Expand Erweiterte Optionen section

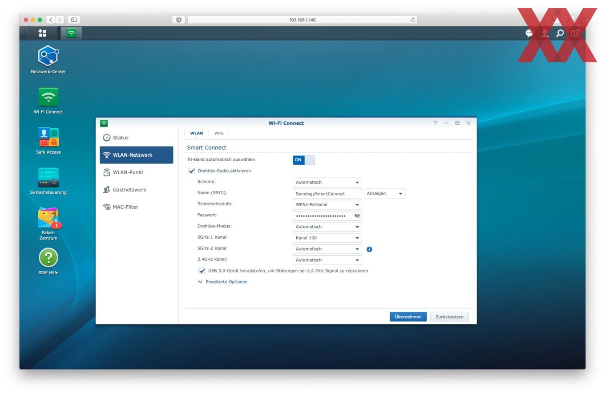coord(223,282)
